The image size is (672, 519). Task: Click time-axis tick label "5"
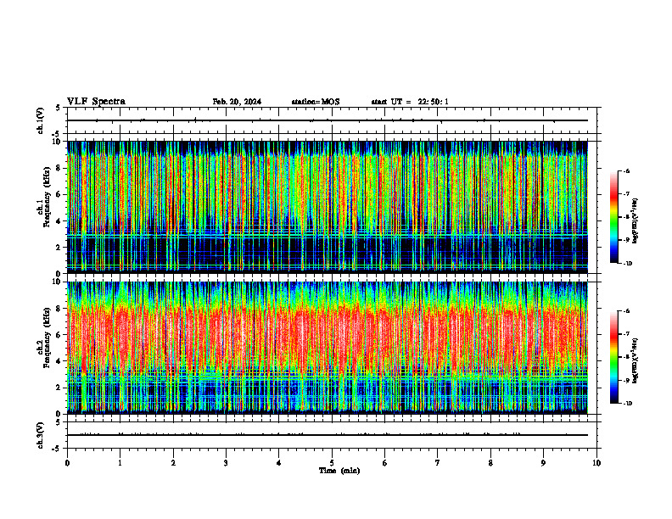pos(332,463)
